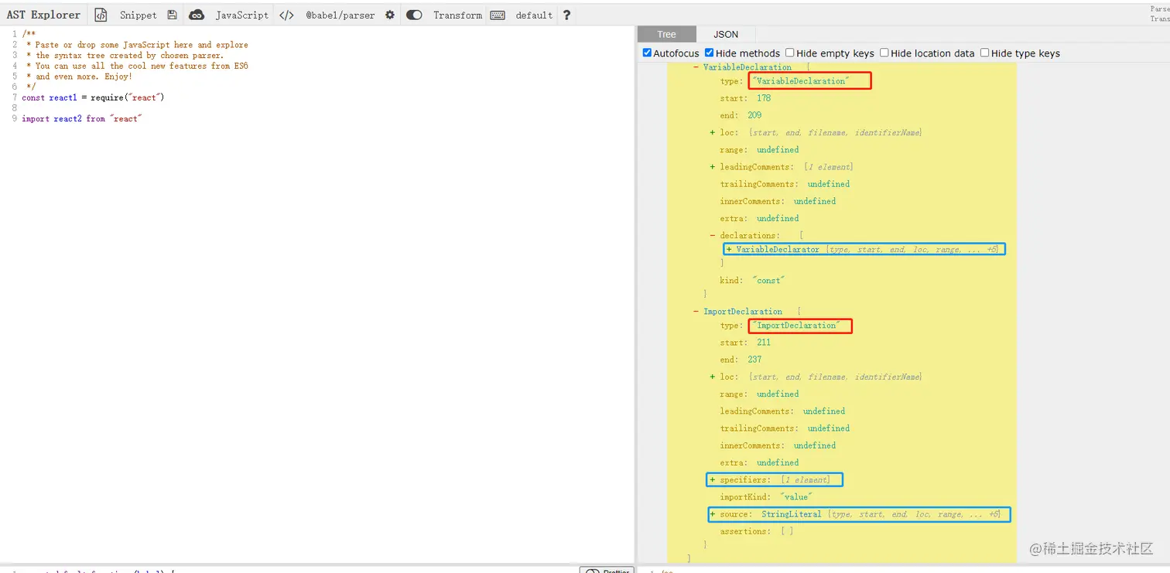This screenshot has height=573, width=1170.
Task: Uncheck the Autofocus checkbox
Action: tap(648, 53)
